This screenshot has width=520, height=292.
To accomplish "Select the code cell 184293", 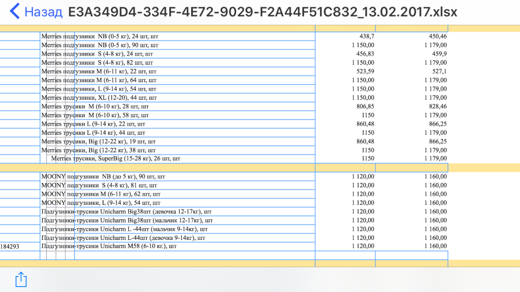I will click(10, 247).
